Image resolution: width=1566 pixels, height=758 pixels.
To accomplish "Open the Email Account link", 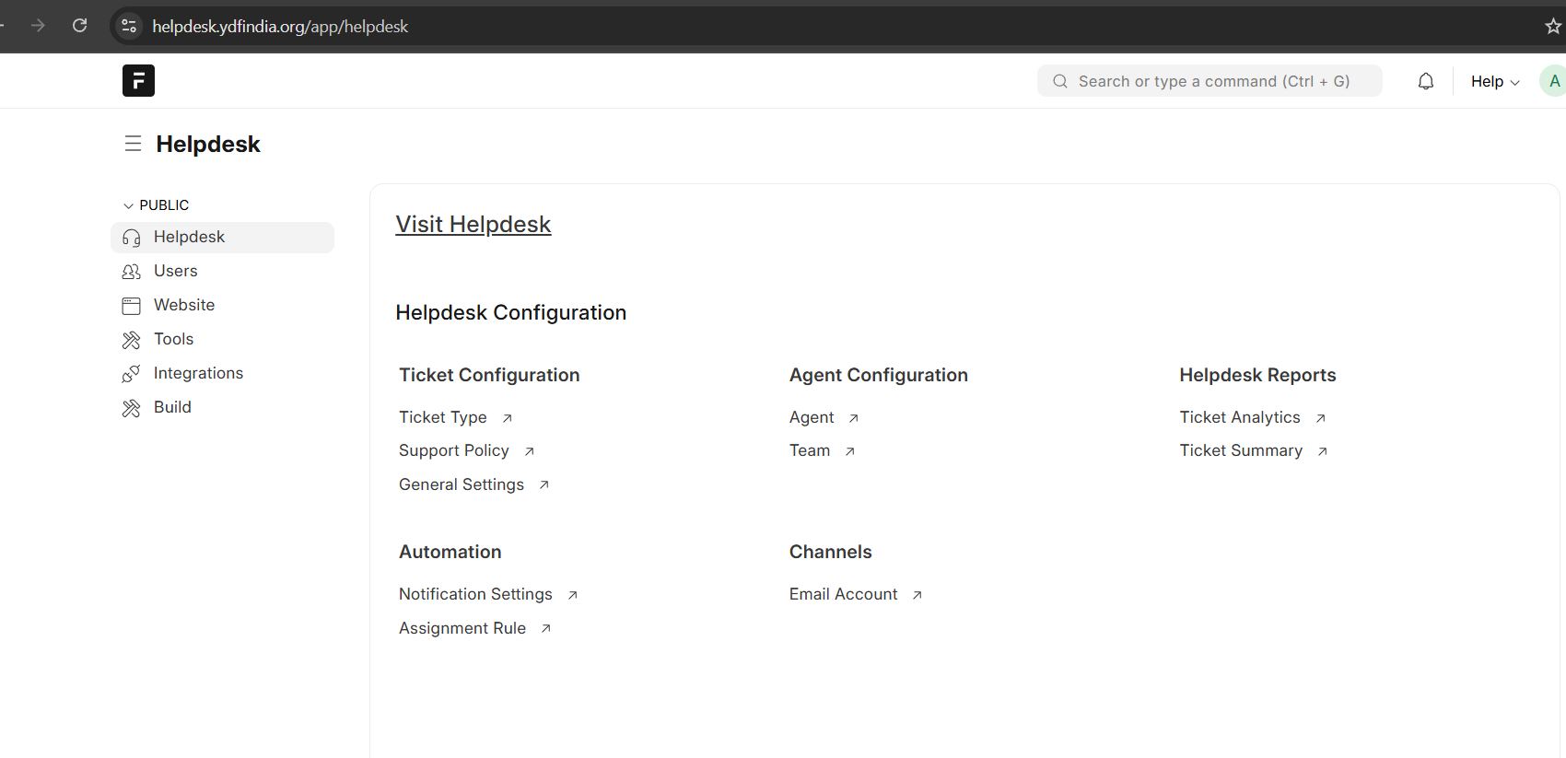I will [x=843, y=594].
